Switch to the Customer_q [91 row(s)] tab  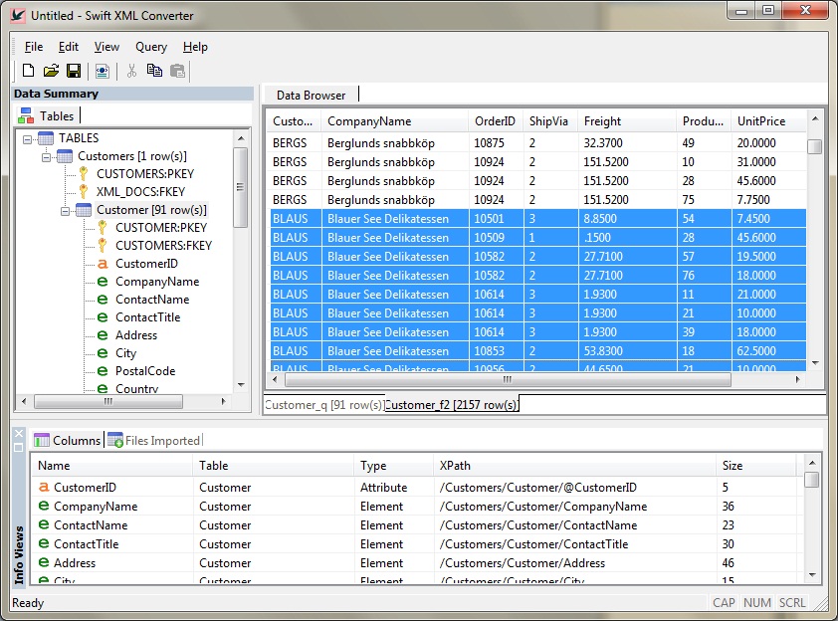click(323, 405)
